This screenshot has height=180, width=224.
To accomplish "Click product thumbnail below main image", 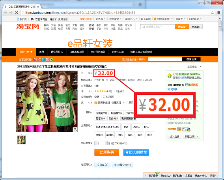I will click(x=21, y=139).
